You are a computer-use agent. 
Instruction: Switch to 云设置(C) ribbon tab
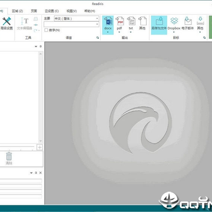(52, 11)
